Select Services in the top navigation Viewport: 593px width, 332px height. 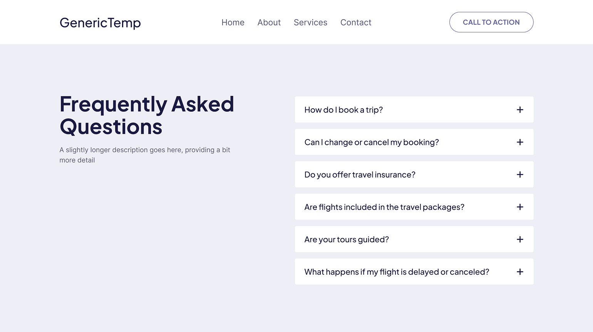310,22
